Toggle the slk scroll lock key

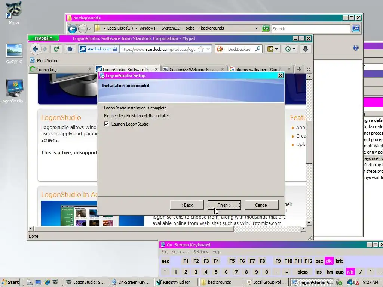click(328, 261)
